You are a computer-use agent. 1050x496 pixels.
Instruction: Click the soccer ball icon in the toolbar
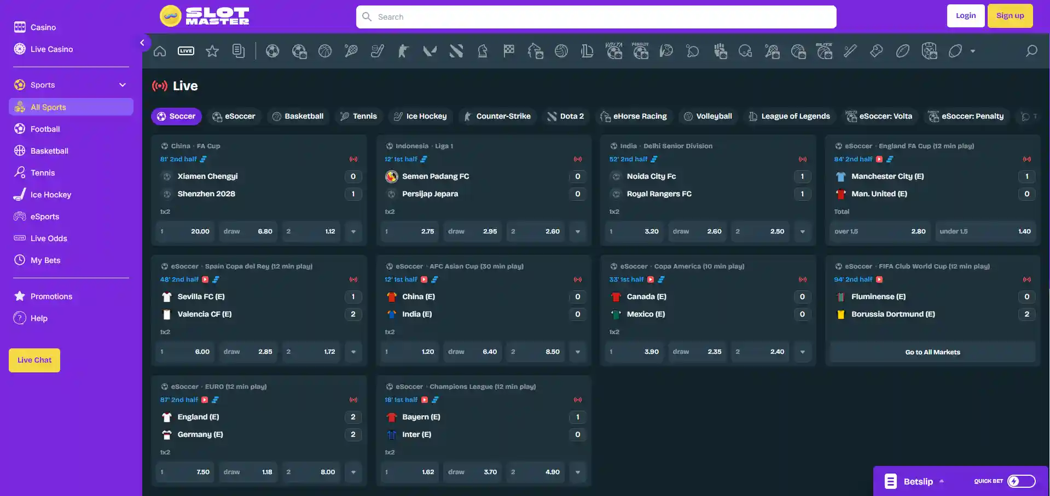(x=272, y=51)
